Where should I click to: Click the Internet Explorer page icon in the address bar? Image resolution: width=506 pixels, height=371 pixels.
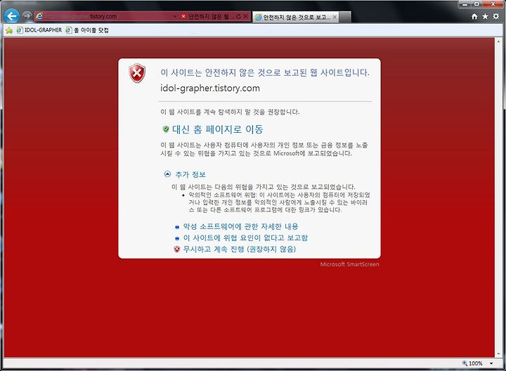point(39,16)
